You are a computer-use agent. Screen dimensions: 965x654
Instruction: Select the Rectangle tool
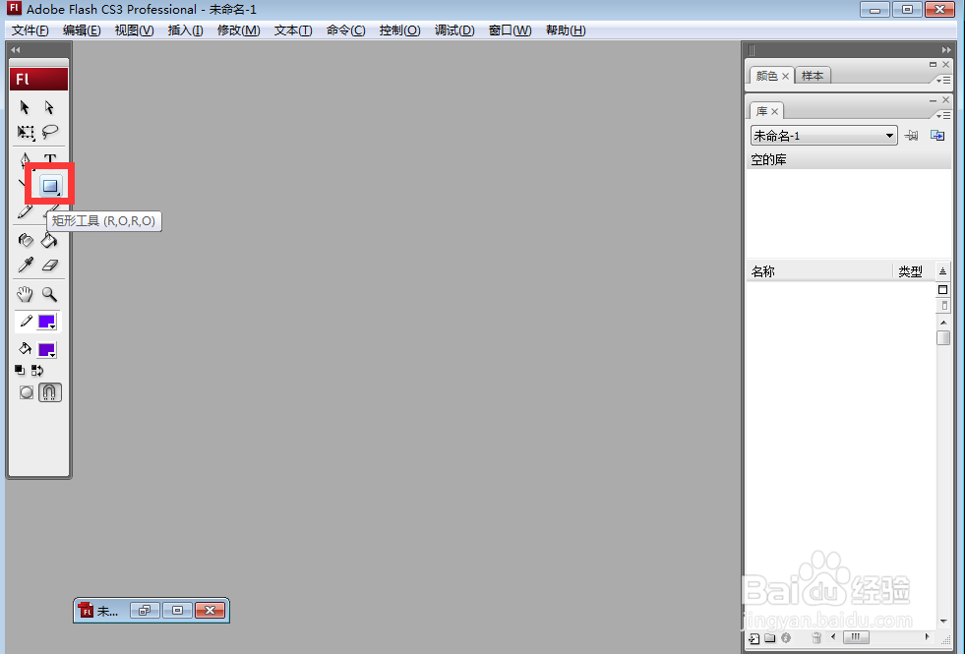click(50, 185)
